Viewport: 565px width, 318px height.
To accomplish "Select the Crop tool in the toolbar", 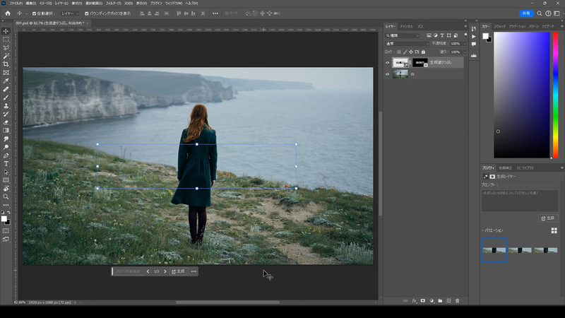I will pos(6,64).
